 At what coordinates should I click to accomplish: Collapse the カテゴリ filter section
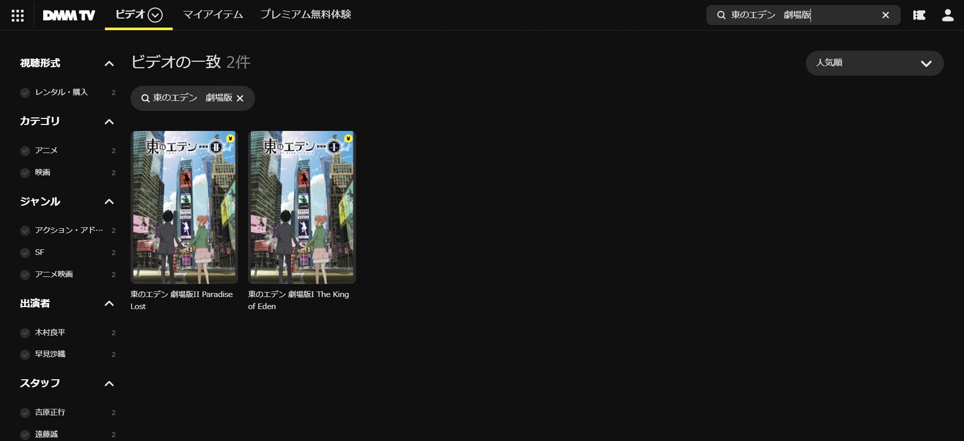109,122
